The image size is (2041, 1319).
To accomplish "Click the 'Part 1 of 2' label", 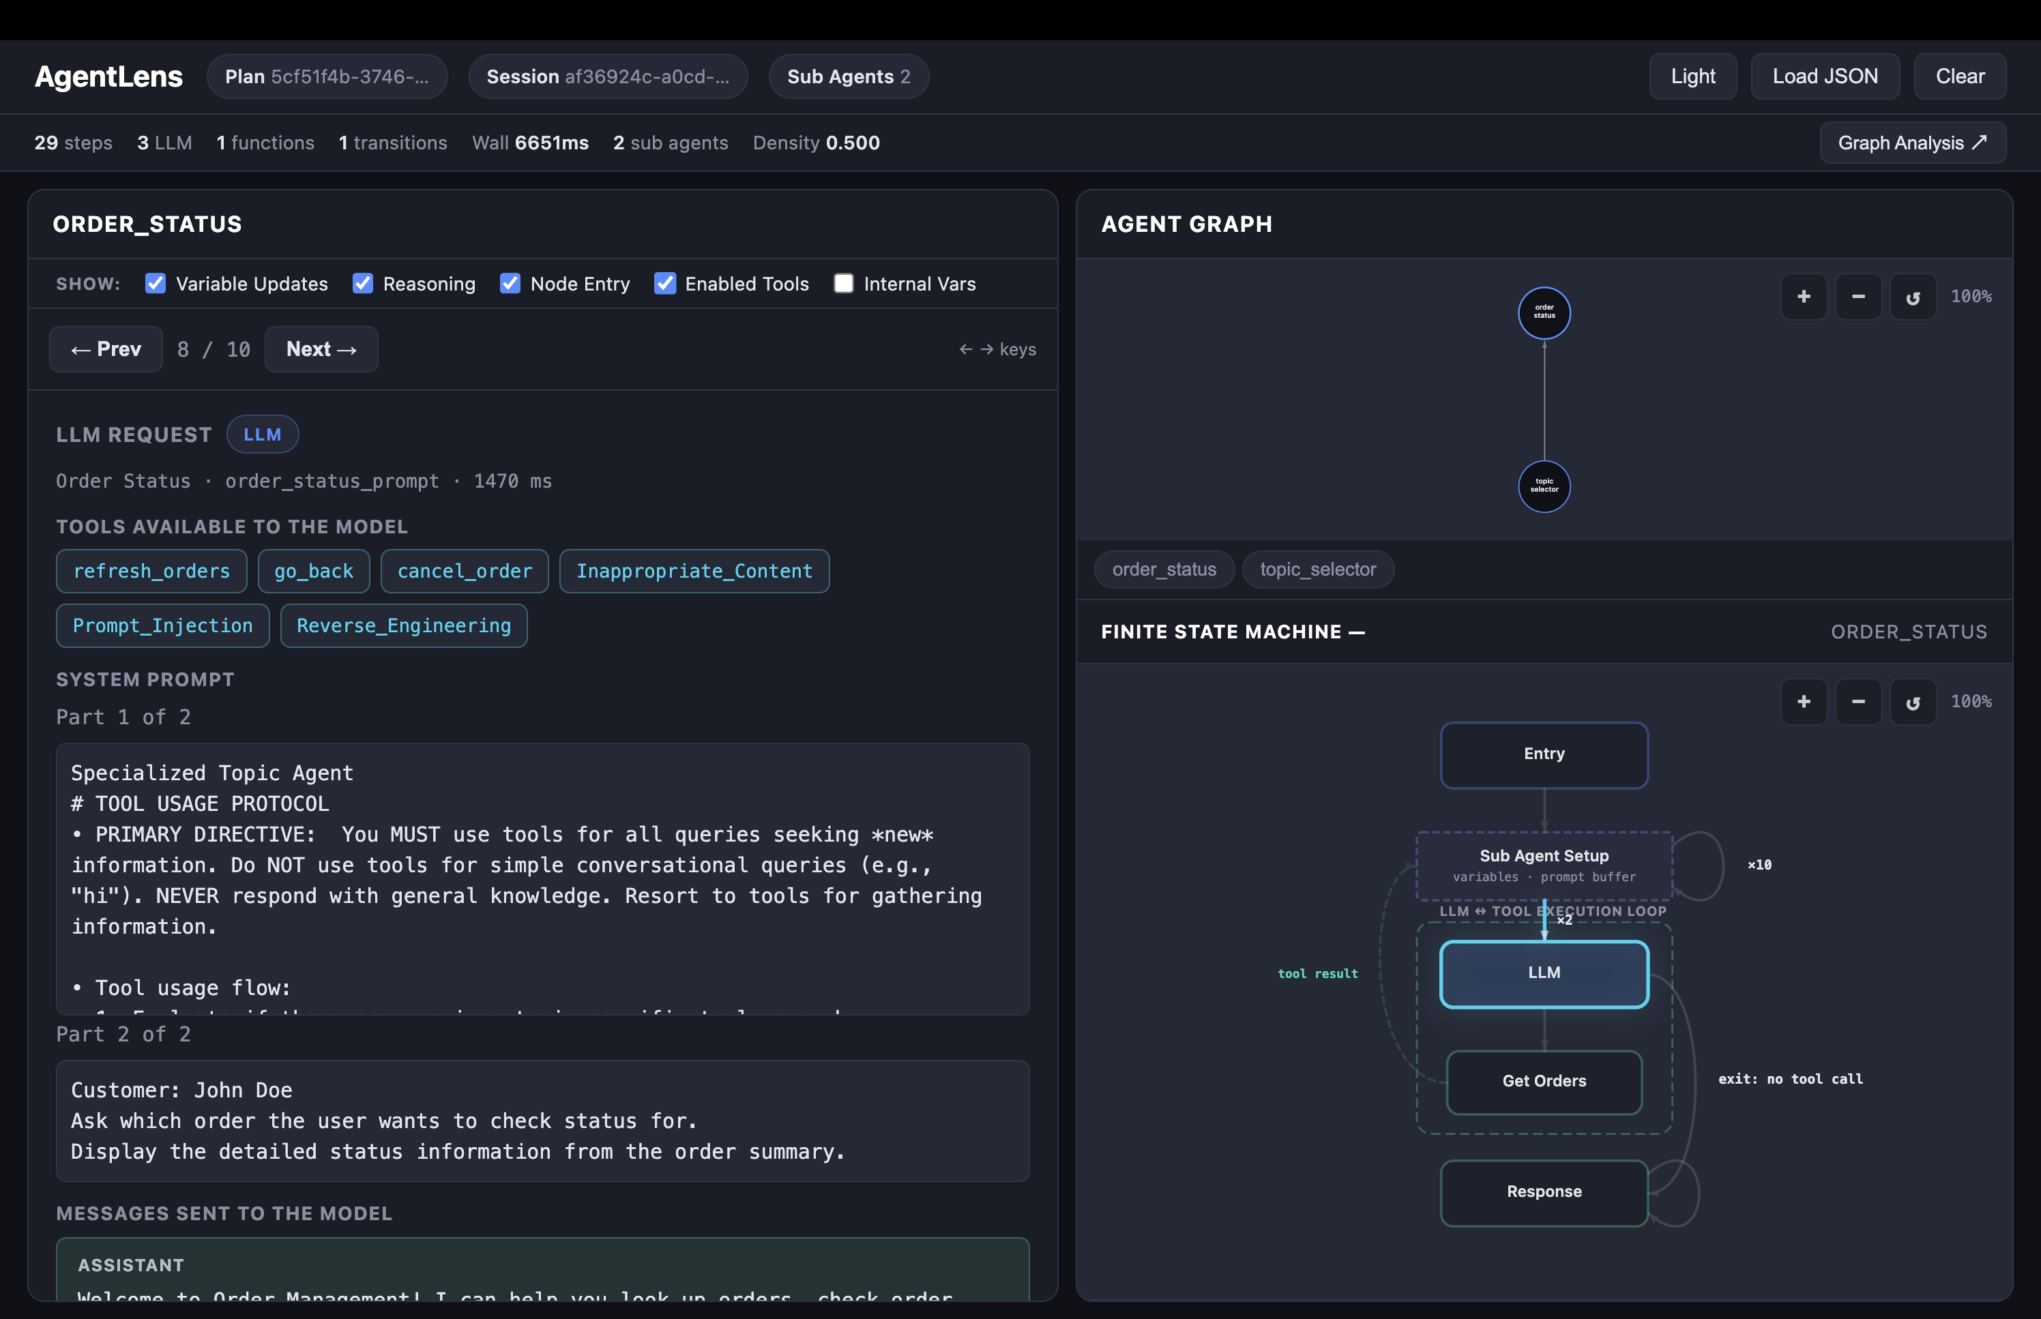I will point(123,717).
